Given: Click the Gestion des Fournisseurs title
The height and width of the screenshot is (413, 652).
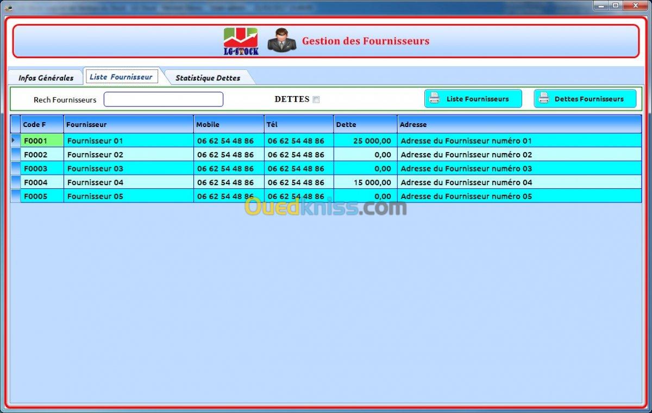Looking at the screenshot, I should click(x=366, y=41).
